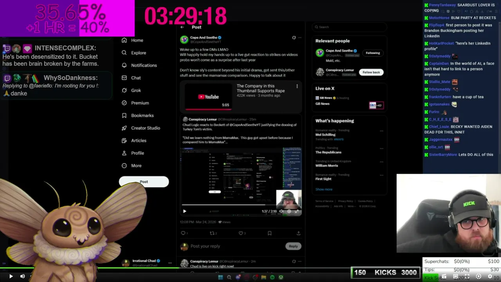Open Cope And Seethe post avatar
Image resolution: width=501 pixels, height=282 pixels.
(184, 40)
